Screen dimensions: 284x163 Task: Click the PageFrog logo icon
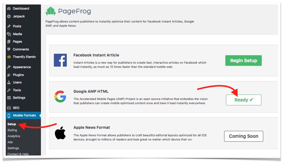coord(51,11)
